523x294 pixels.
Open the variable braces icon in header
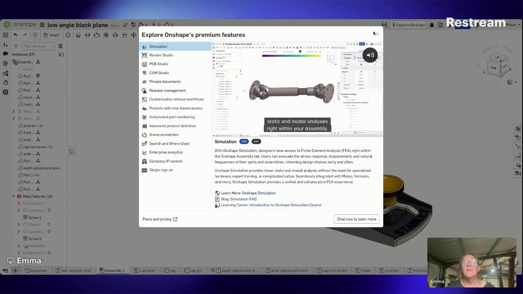pyautogui.click(x=384, y=25)
